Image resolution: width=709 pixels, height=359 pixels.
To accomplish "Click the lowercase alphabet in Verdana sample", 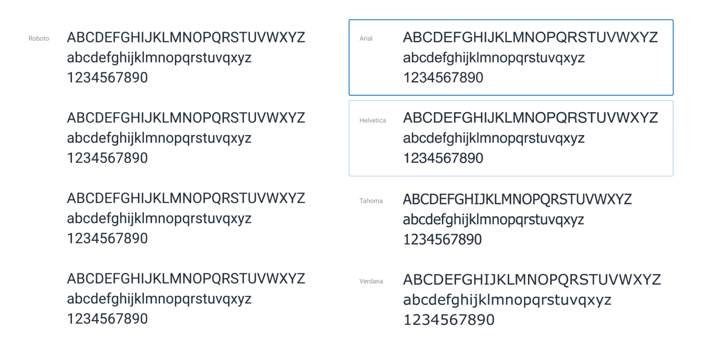I will 507,300.
